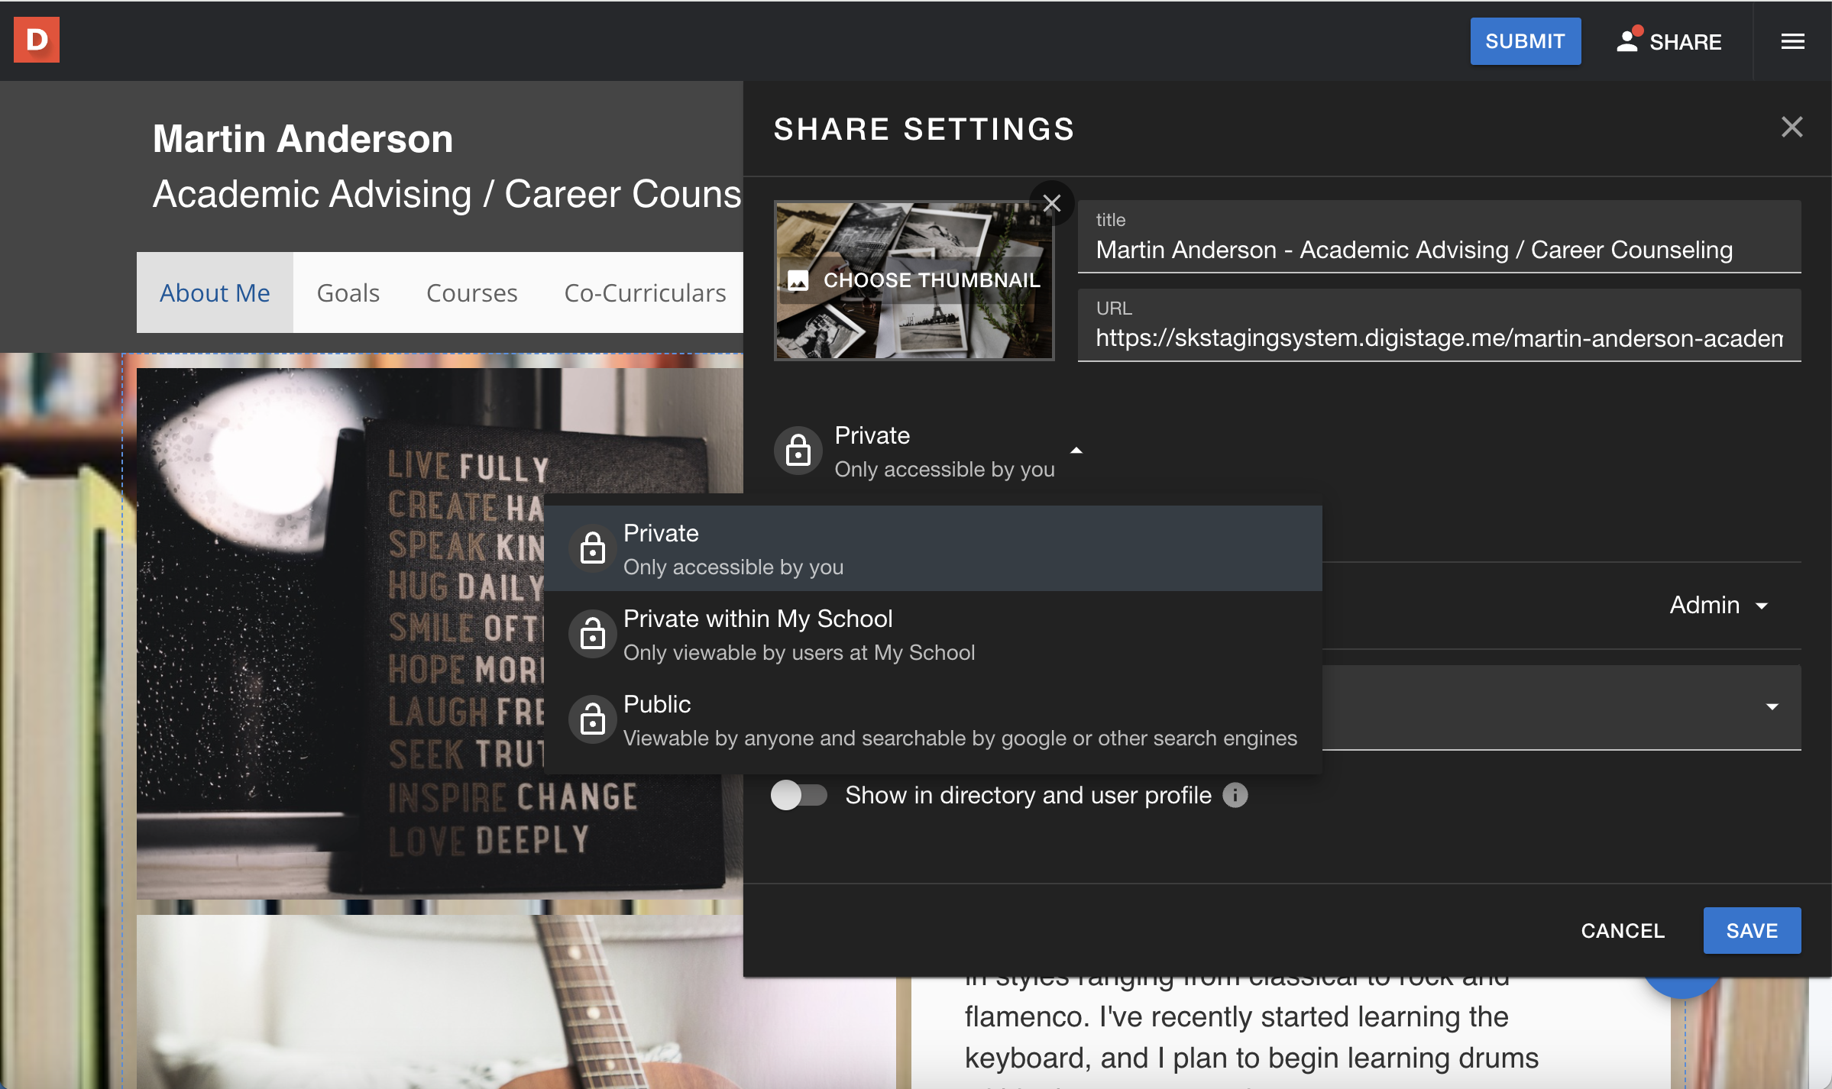Collapse the privacy dropdown arrow
The width and height of the screenshot is (1832, 1089).
(1076, 451)
